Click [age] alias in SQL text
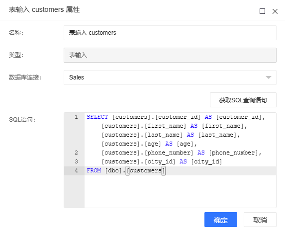 (x=185, y=144)
